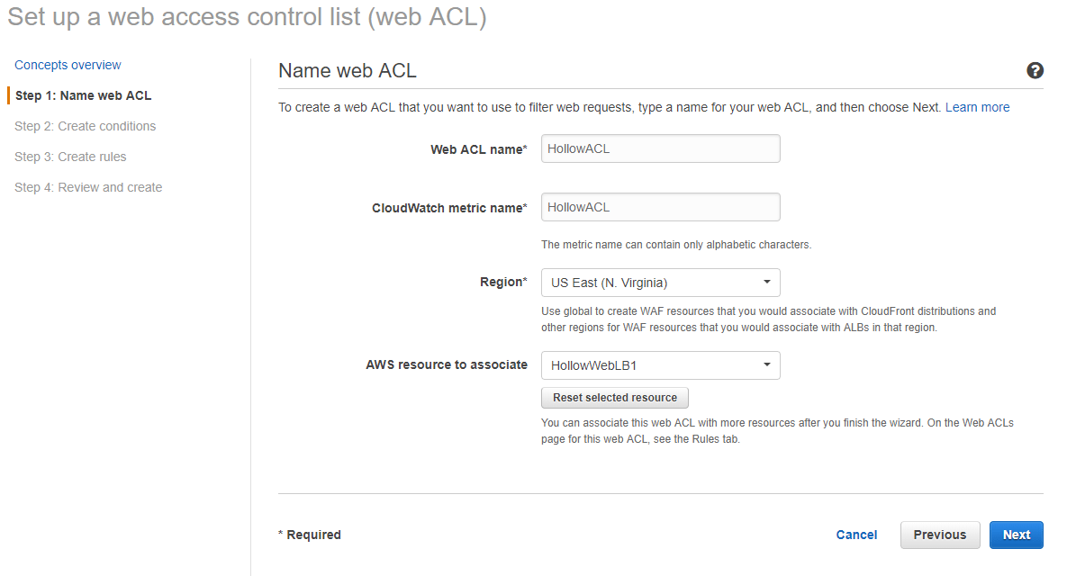The image size is (1067, 576).
Task: Click the Web ACL name input field
Action: tap(660, 148)
